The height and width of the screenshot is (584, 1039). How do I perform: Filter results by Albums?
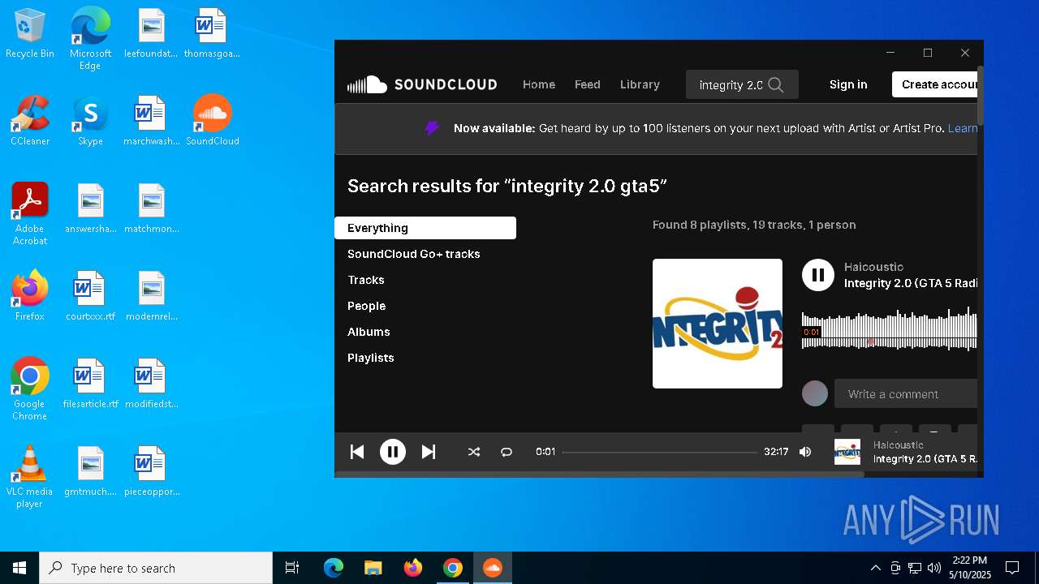[369, 332]
